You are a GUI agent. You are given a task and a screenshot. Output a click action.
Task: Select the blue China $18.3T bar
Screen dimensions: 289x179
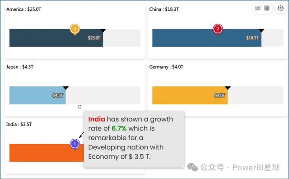(207, 38)
